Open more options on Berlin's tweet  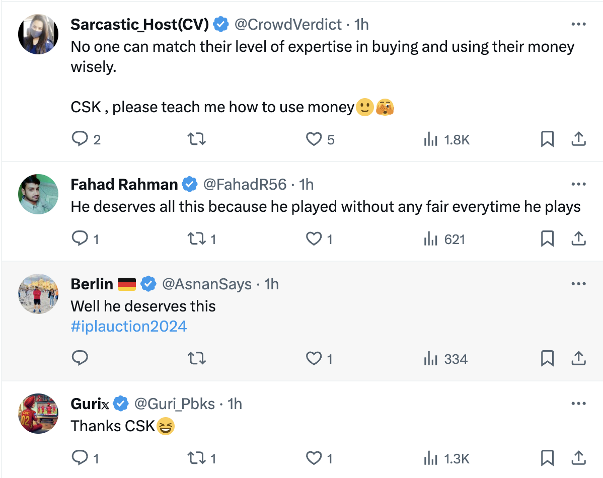click(x=579, y=284)
